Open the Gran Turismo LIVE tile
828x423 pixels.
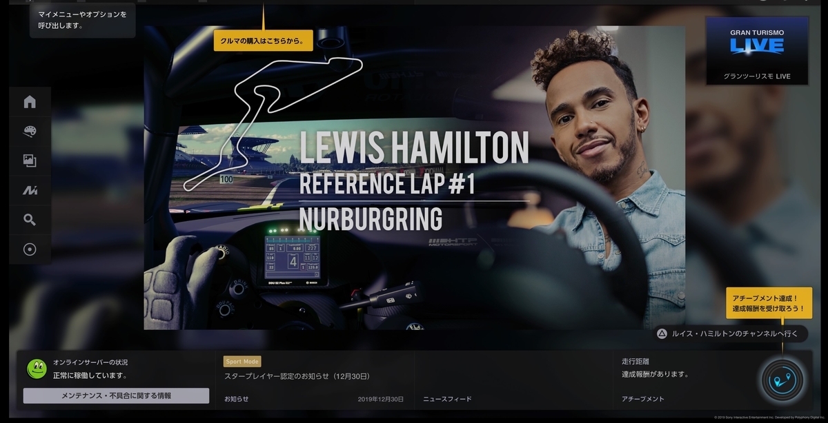757,50
